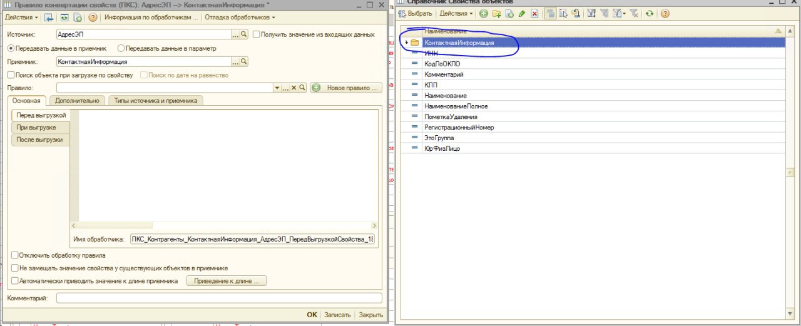Screen dimensions: 801x326
Task: Click the set filter funnel icon in catalog toolbar
Action: 591,13
